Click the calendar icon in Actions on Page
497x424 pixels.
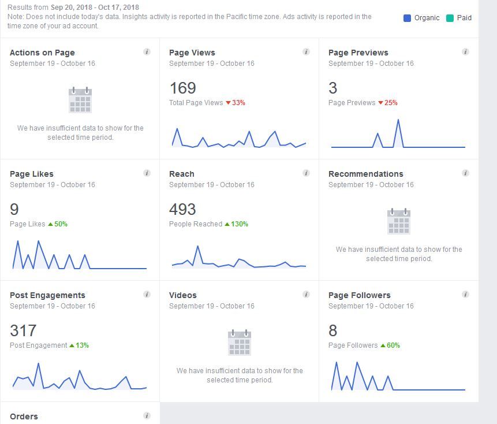[80, 99]
